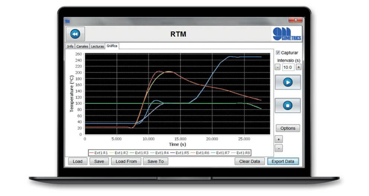369x196 pixels.
Task: Click the Load button
Action: click(77, 161)
